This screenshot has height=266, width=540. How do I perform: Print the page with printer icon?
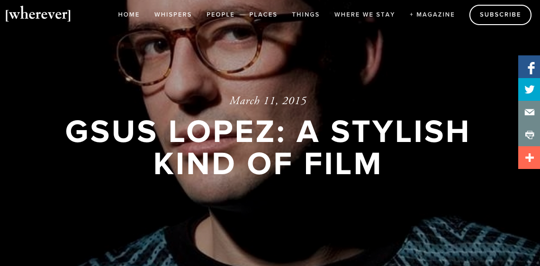529,135
